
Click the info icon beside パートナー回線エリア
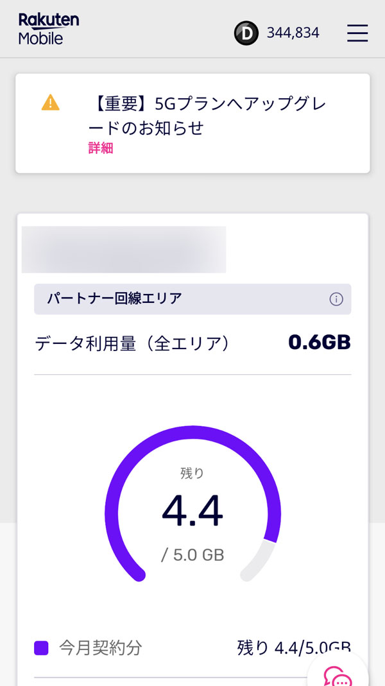(336, 299)
